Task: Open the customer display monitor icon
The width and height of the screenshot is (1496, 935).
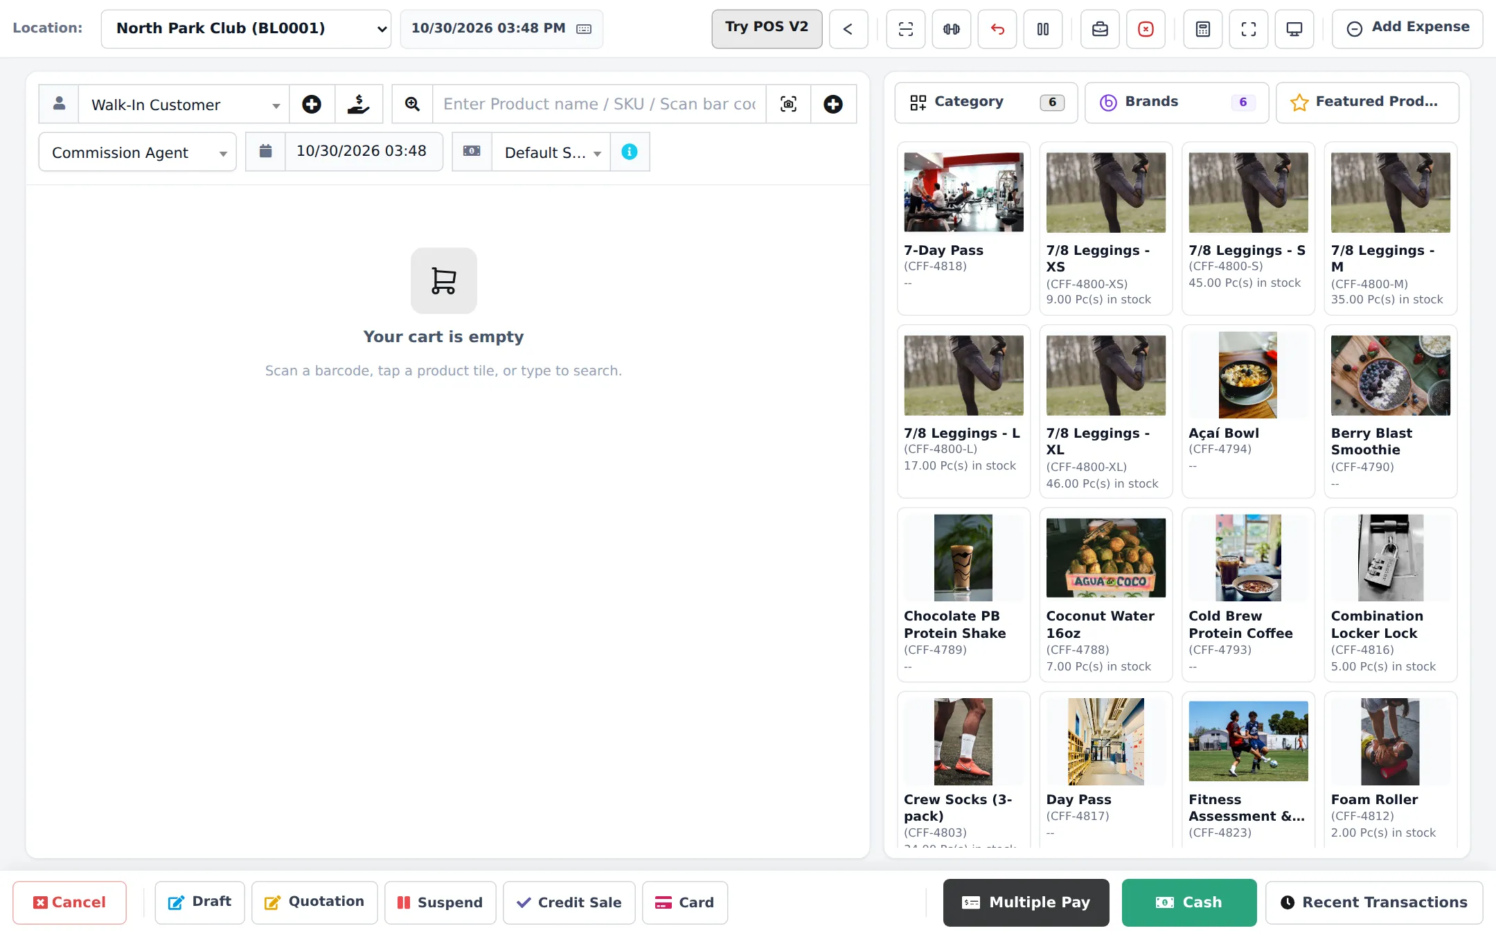Action: [x=1294, y=29]
